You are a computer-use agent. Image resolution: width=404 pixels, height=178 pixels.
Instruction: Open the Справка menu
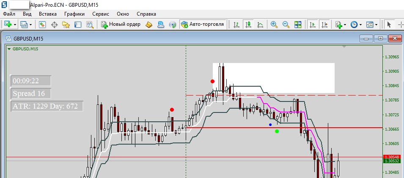click(146, 14)
